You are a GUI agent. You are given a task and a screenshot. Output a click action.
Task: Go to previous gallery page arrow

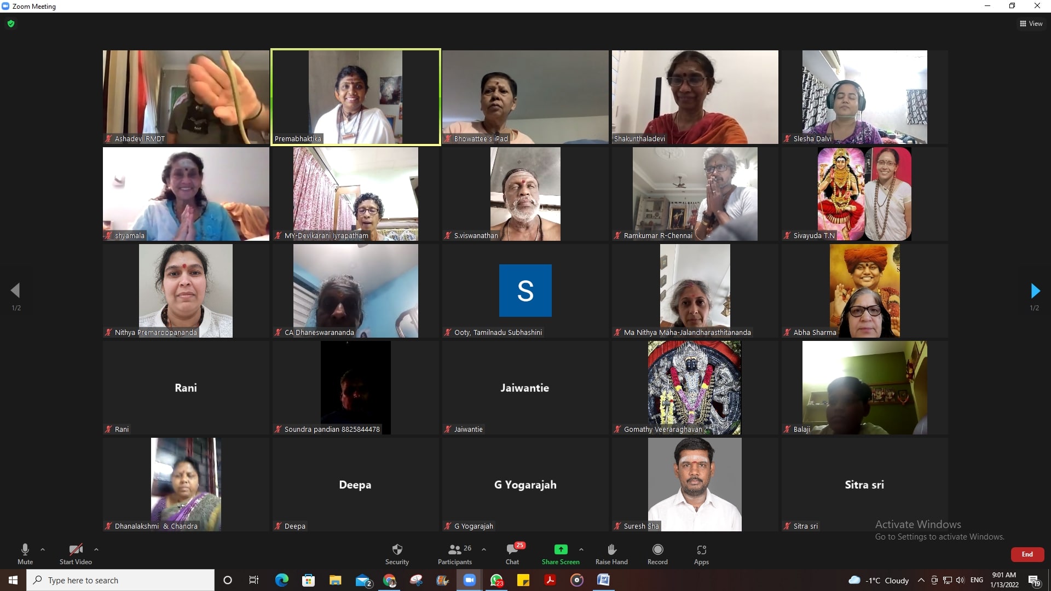click(15, 291)
